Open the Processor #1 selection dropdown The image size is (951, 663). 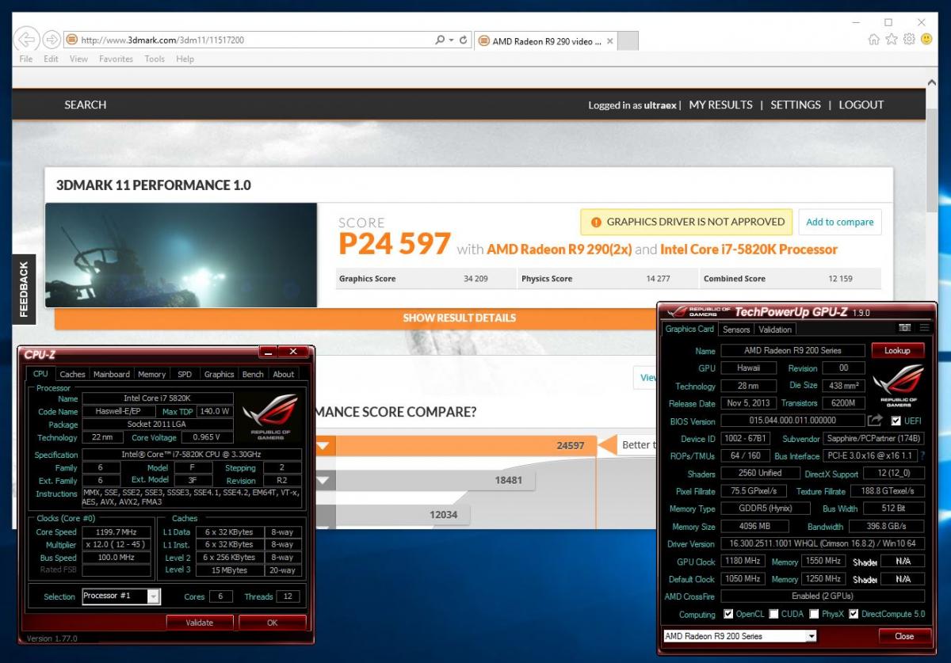tap(120, 596)
